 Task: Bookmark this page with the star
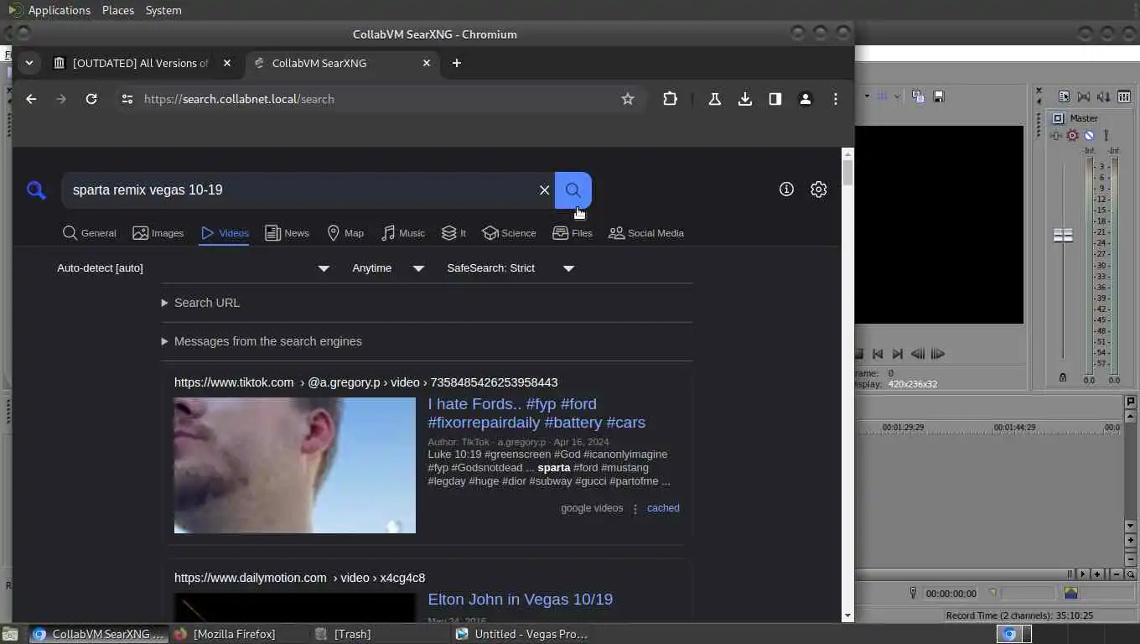point(628,99)
